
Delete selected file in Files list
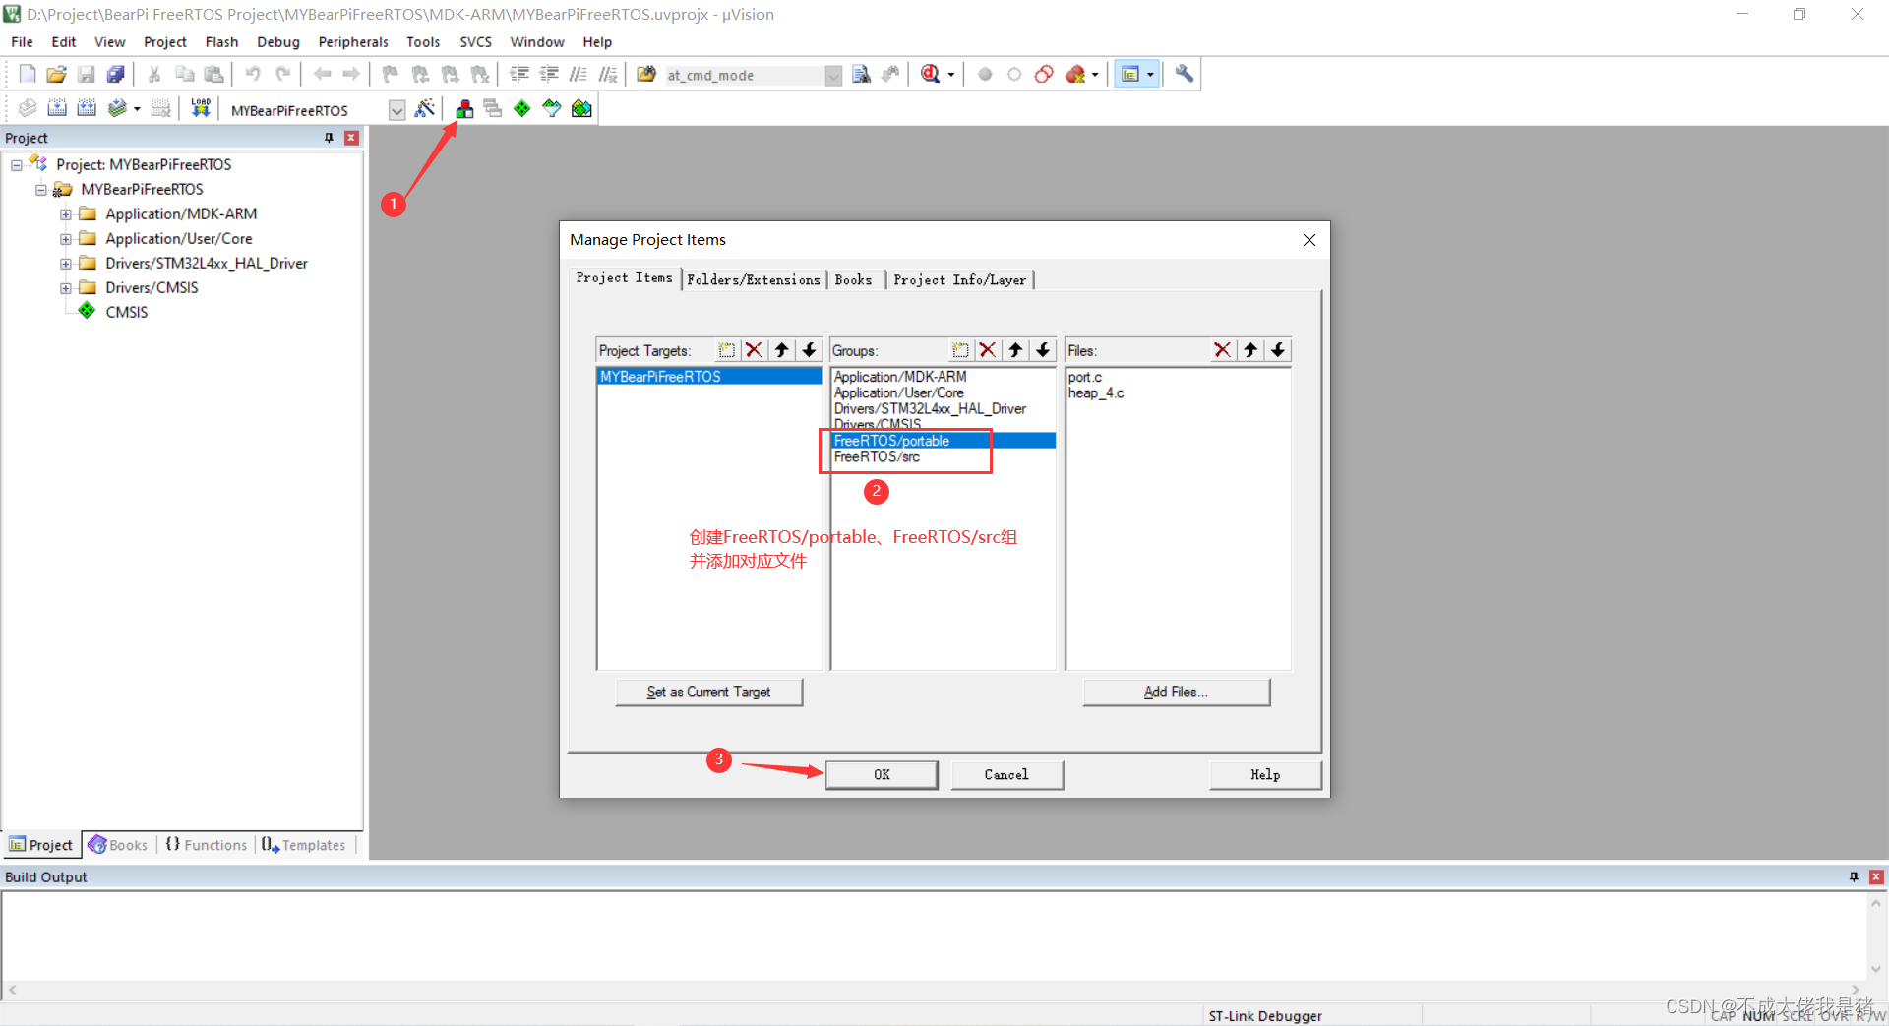[x=1222, y=350]
